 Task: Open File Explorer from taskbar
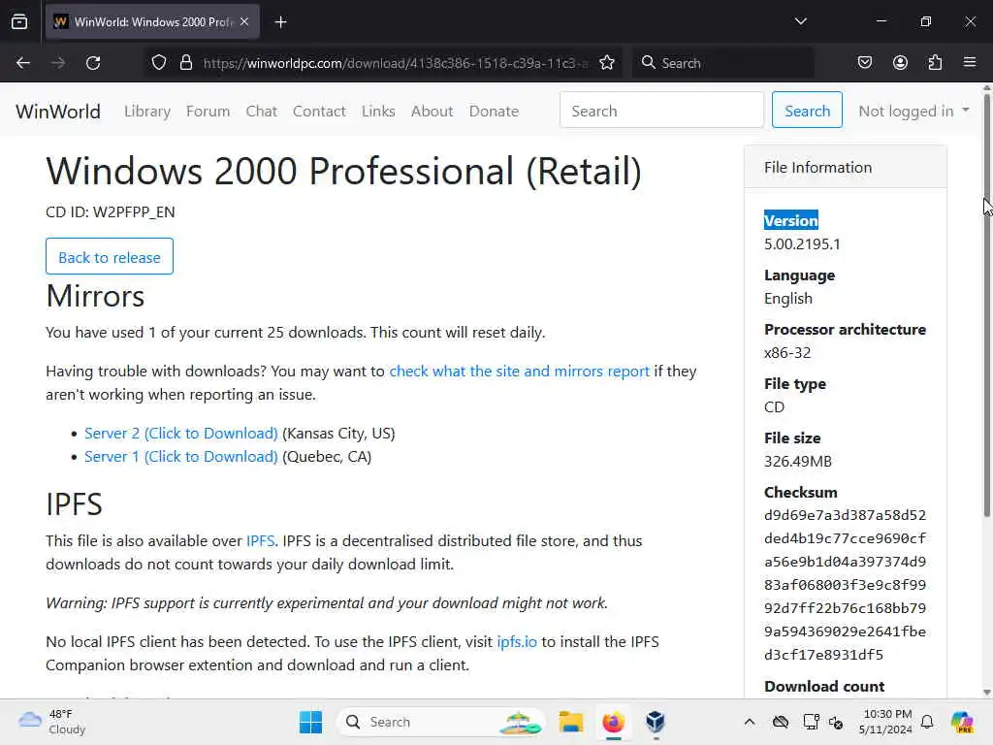click(570, 722)
